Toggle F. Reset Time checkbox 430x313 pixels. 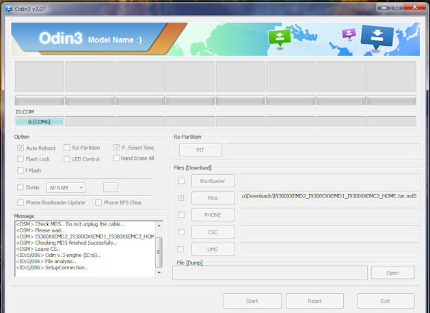pyautogui.click(x=116, y=148)
